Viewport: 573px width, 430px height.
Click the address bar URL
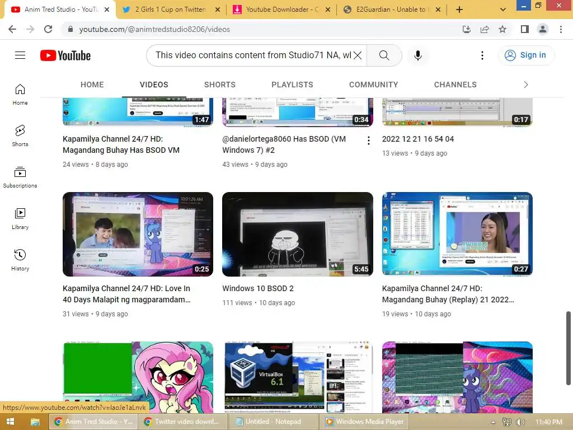154,29
